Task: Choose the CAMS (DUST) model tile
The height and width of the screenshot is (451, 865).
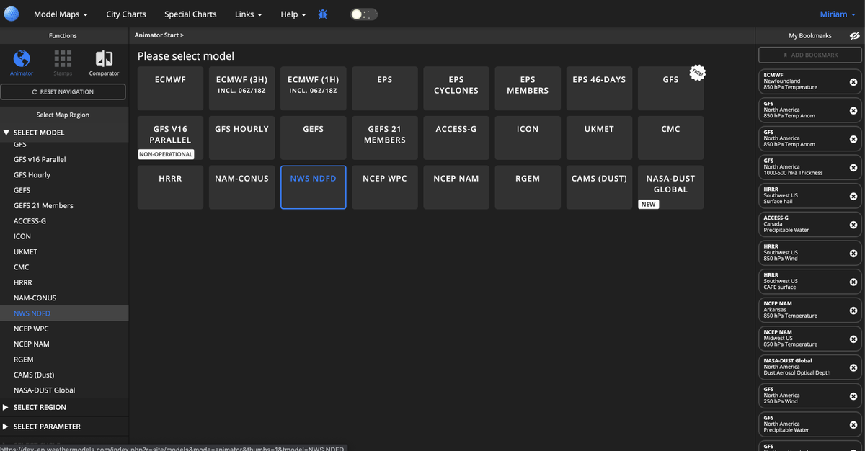Action: (x=599, y=187)
